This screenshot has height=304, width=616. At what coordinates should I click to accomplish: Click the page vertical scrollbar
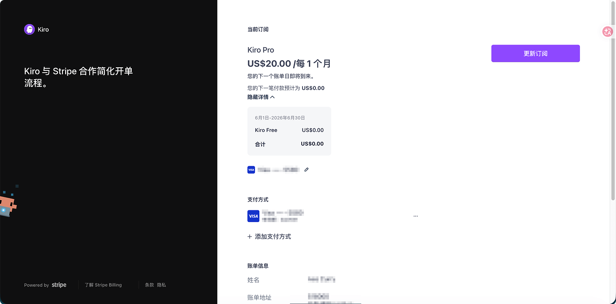click(x=613, y=100)
